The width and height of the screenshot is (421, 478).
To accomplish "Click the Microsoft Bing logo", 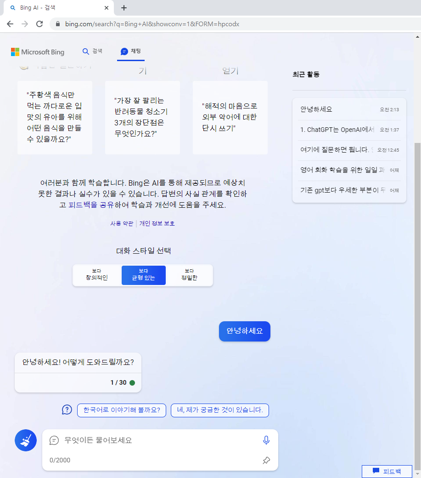I will pos(38,52).
